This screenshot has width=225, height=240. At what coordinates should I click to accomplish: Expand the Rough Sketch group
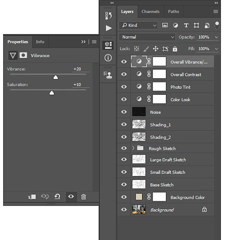[133, 148]
